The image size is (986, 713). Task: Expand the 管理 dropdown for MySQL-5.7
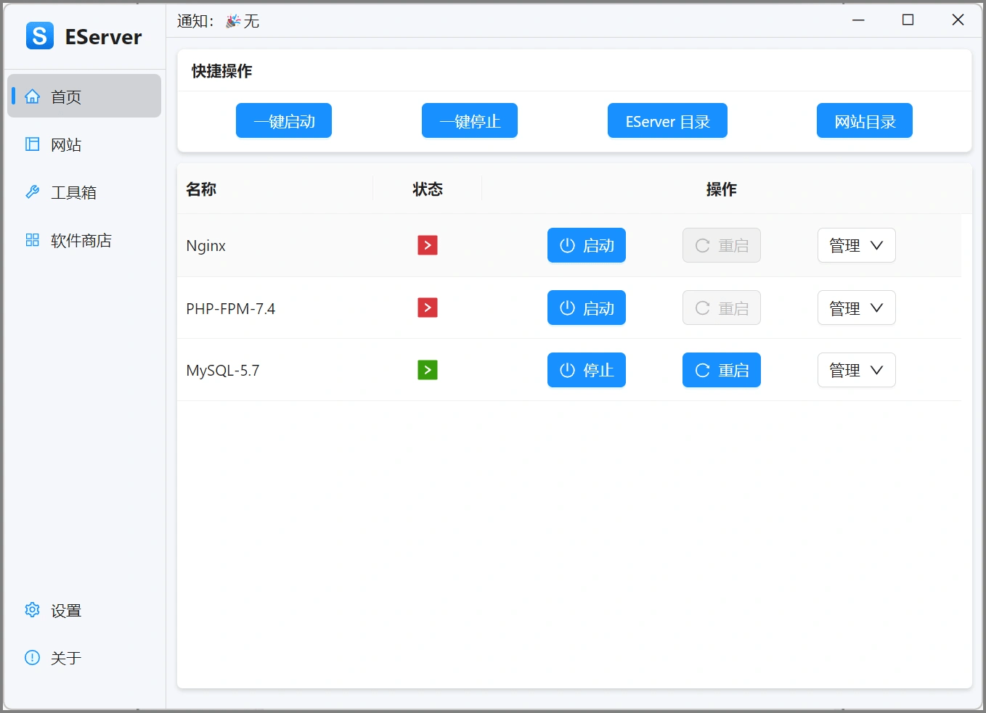pos(857,370)
